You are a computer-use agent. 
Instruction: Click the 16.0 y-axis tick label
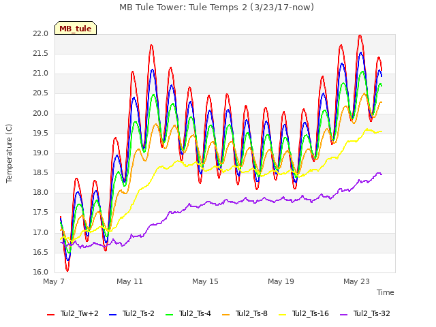41,272
